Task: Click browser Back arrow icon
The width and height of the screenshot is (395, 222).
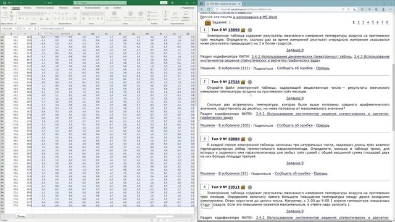Action: [202, 9]
